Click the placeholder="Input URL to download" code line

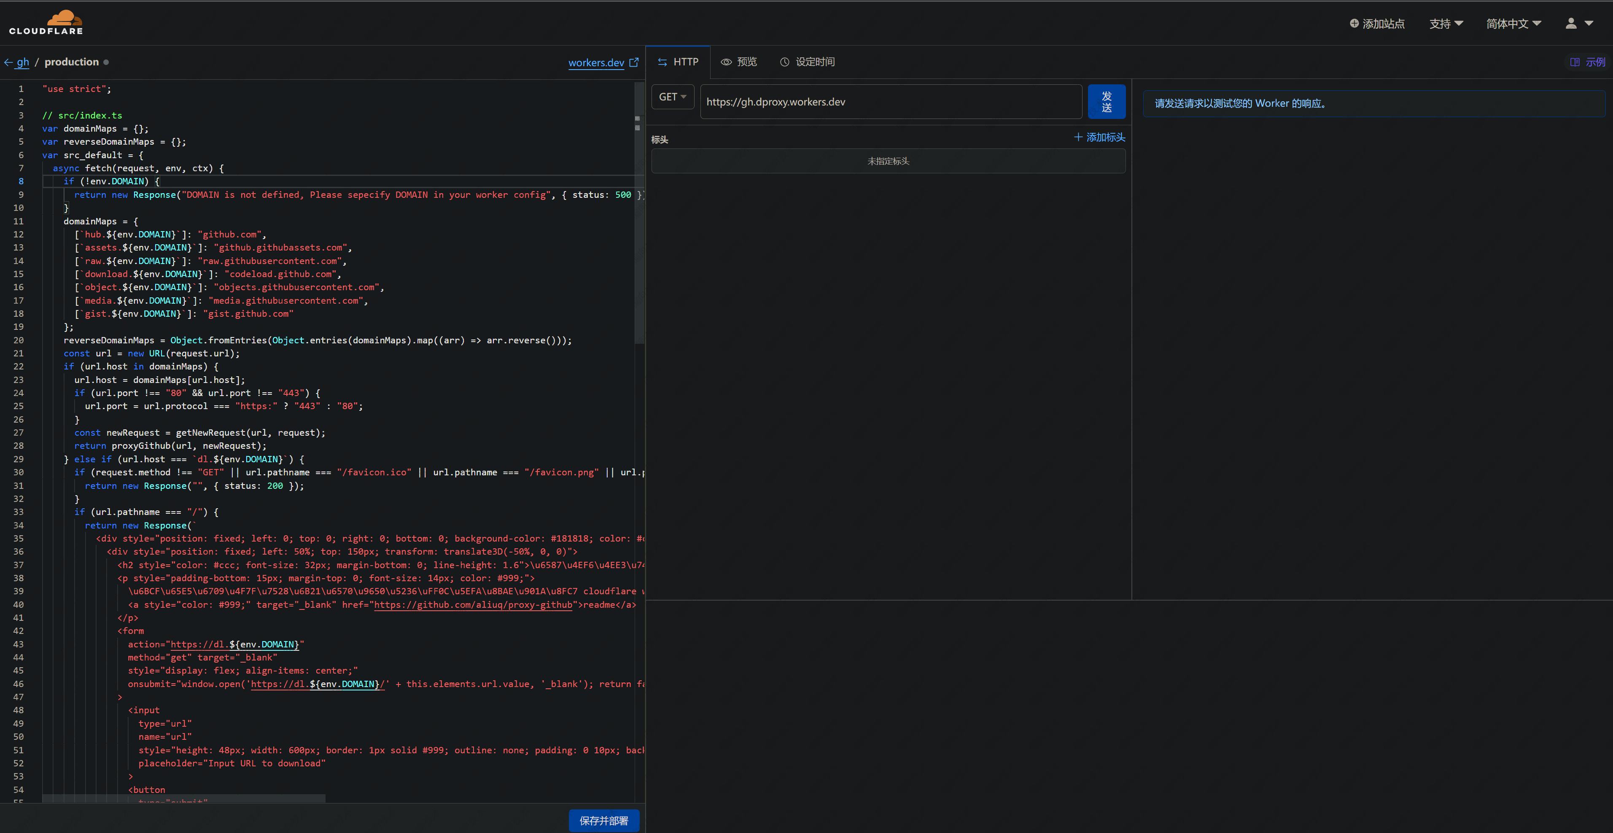pyautogui.click(x=232, y=763)
